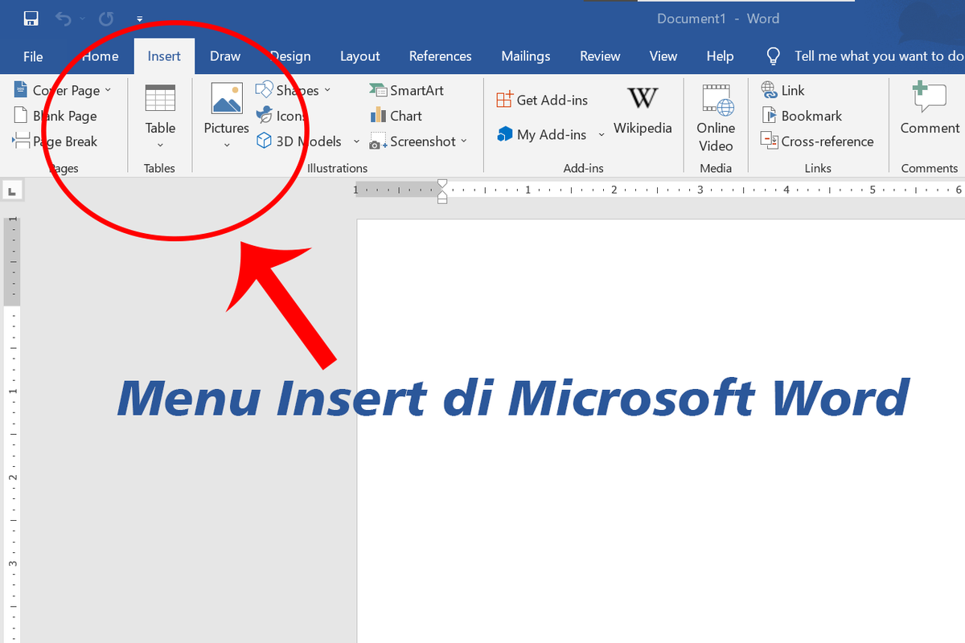Open the Wikipedia add-in

tap(643, 100)
